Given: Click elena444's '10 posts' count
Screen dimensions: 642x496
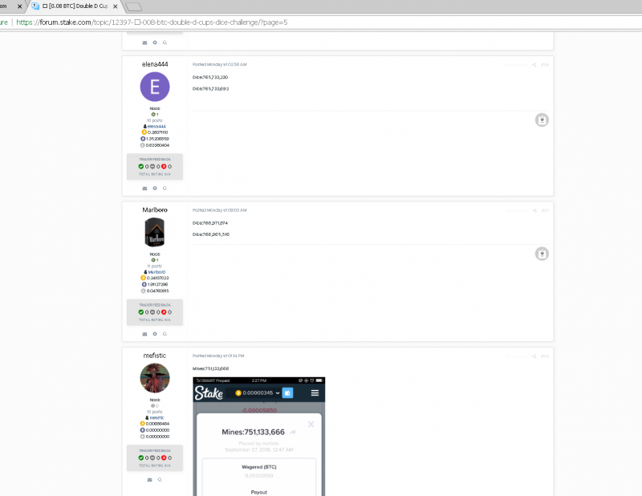Looking at the screenshot, I should pos(155,120).
